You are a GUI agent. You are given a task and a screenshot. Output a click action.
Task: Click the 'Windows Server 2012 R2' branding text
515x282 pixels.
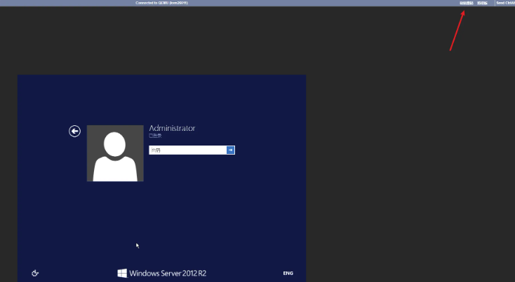(x=167, y=273)
